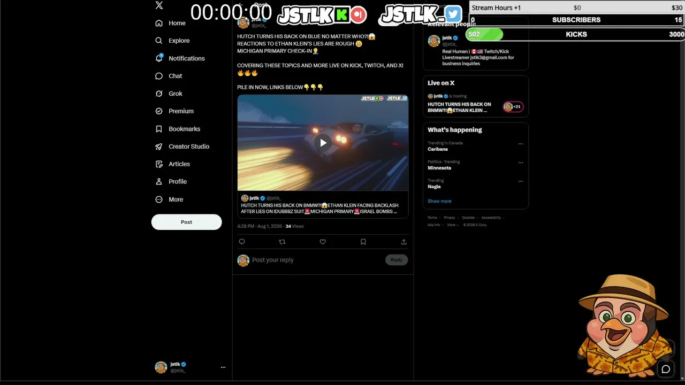Click the Reply button
The width and height of the screenshot is (685, 385).
pos(396,260)
